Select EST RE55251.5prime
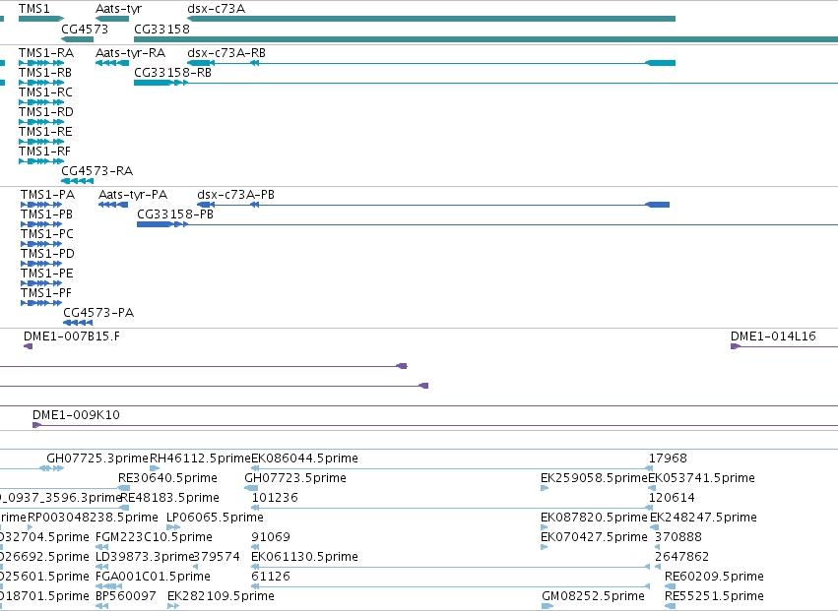The width and height of the screenshot is (838, 611). pos(671,606)
